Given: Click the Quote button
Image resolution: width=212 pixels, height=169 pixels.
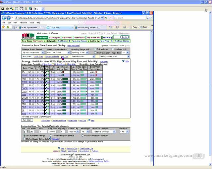Looking at the screenshot, I should [x=125, y=37].
